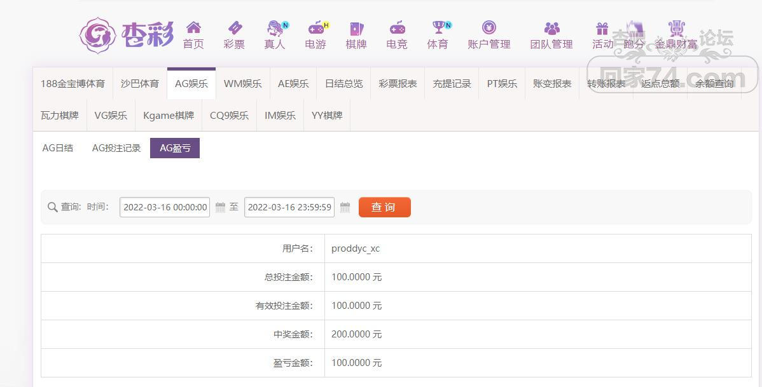762x387 pixels.
Task: Open 账户管理 account management icon
Action: (x=488, y=27)
